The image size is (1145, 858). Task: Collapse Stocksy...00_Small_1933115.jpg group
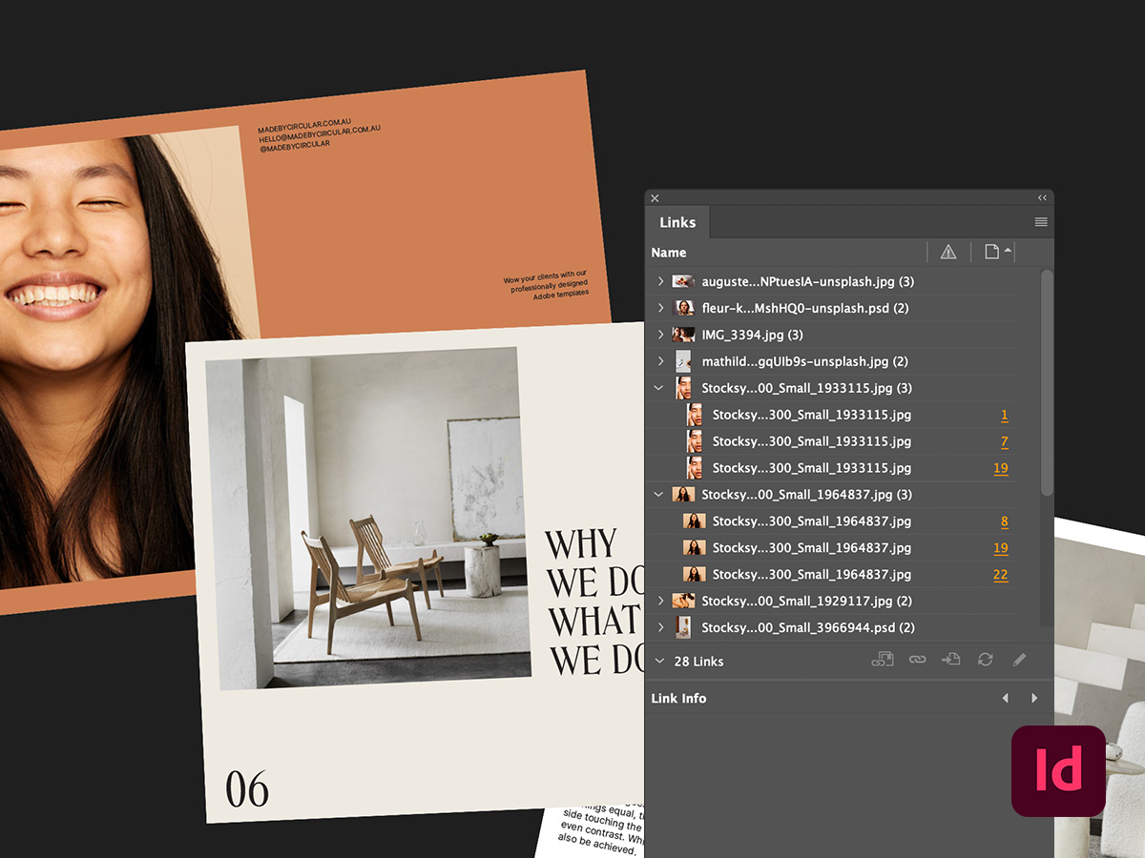pyautogui.click(x=658, y=388)
